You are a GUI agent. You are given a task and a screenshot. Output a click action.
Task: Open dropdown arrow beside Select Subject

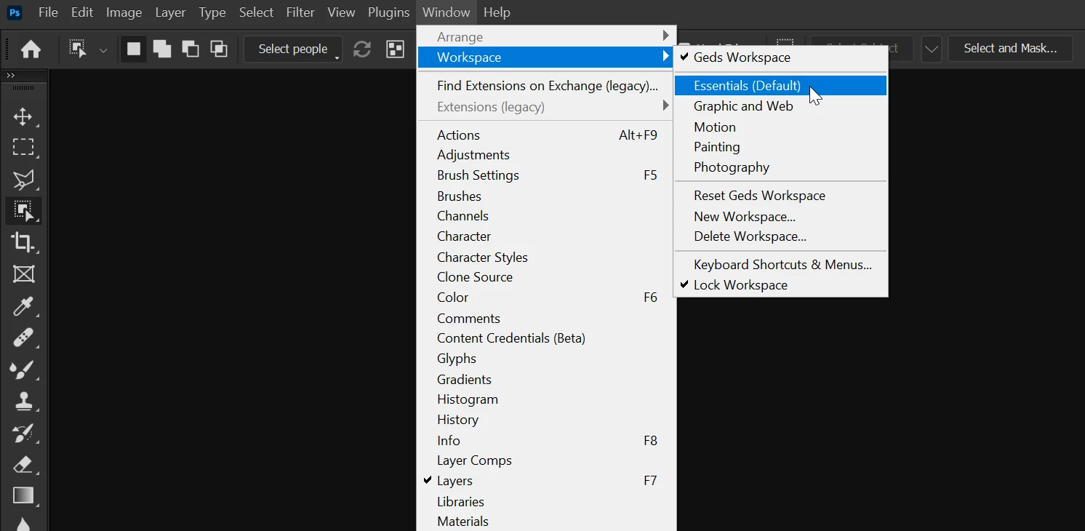point(931,49)
